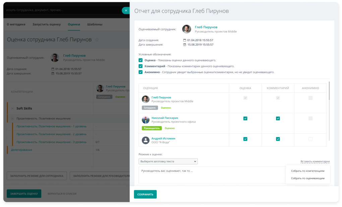Enable Анонимно for Андрей Истомин
This screenshot has width=342, height=207.
point(310,139)
